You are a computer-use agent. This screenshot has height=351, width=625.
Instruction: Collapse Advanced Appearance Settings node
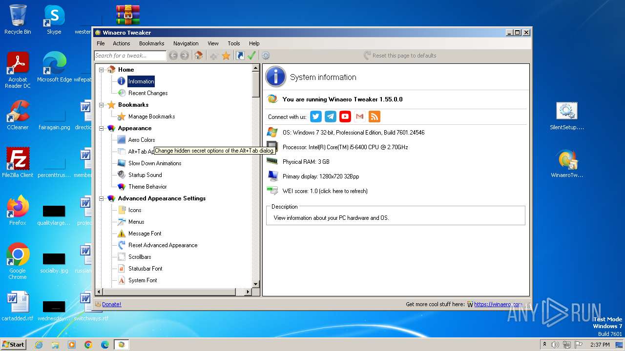point(102,198)
